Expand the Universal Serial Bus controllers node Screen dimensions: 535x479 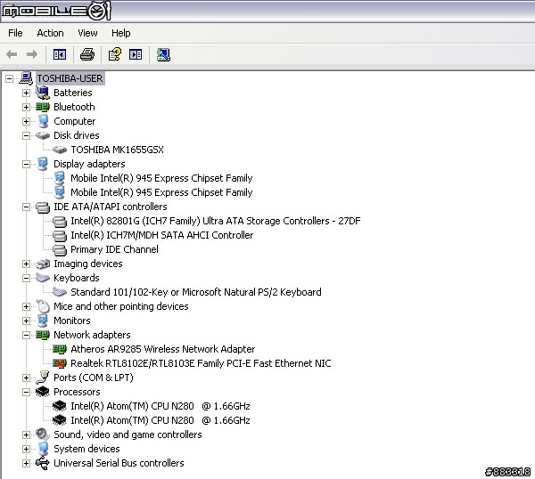26,463
